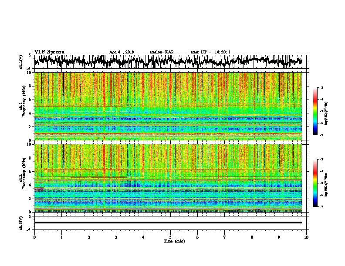Click the "-3" label on ch.1 color bar
Image resolution: width=345 pixels, height=266 pixels.
tap(321, 88)
